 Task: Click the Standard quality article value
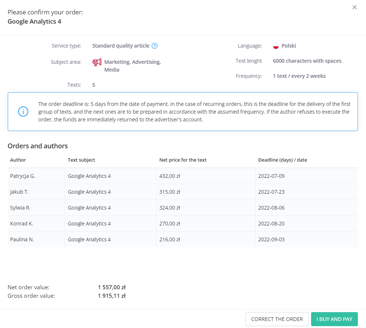[121, 46]
